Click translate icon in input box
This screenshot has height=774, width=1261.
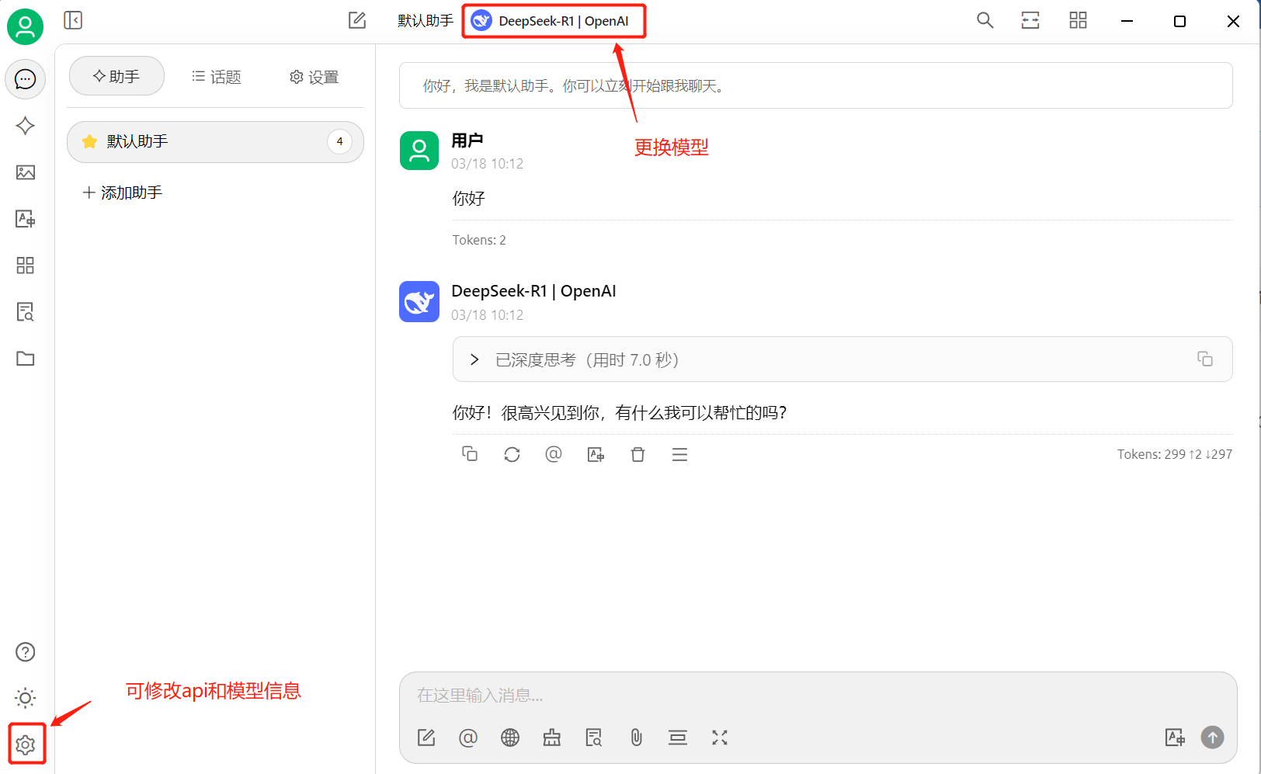pos(1175,738)
